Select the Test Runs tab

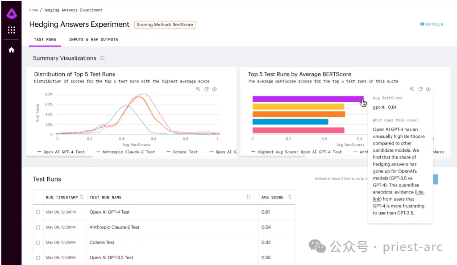45,39
